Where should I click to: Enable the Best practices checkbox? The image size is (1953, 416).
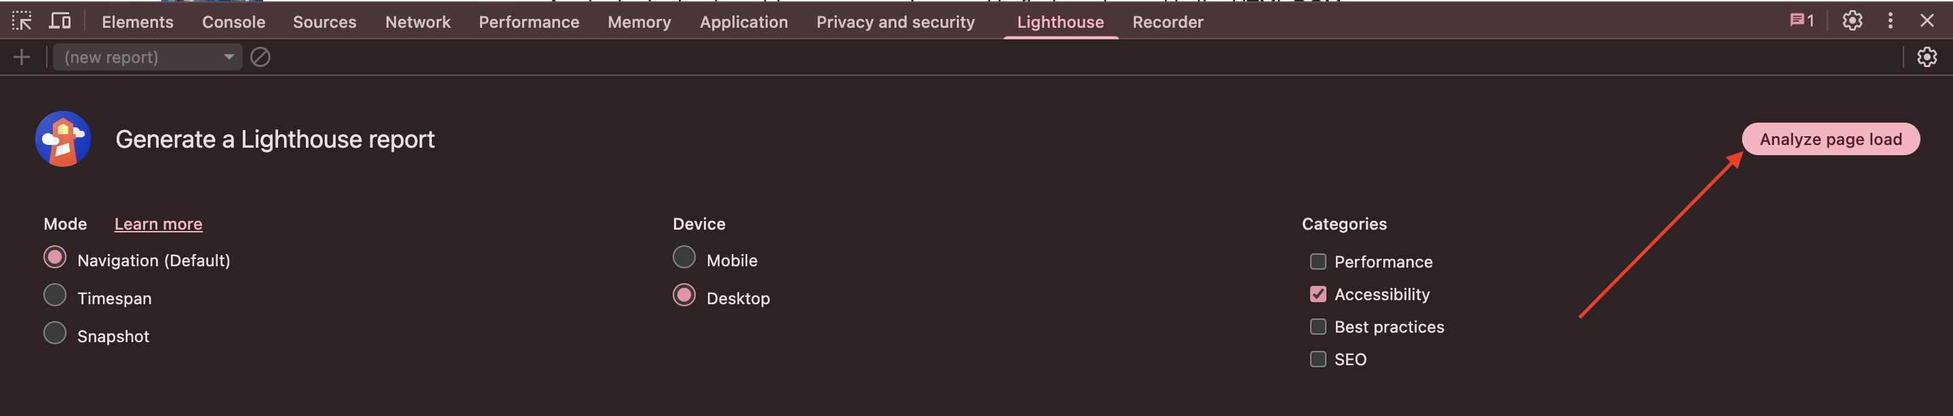point(1318,327)
